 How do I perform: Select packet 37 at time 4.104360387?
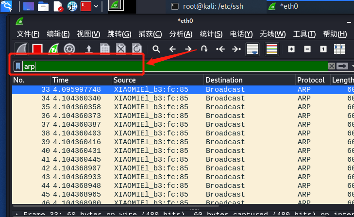(183, 124)
